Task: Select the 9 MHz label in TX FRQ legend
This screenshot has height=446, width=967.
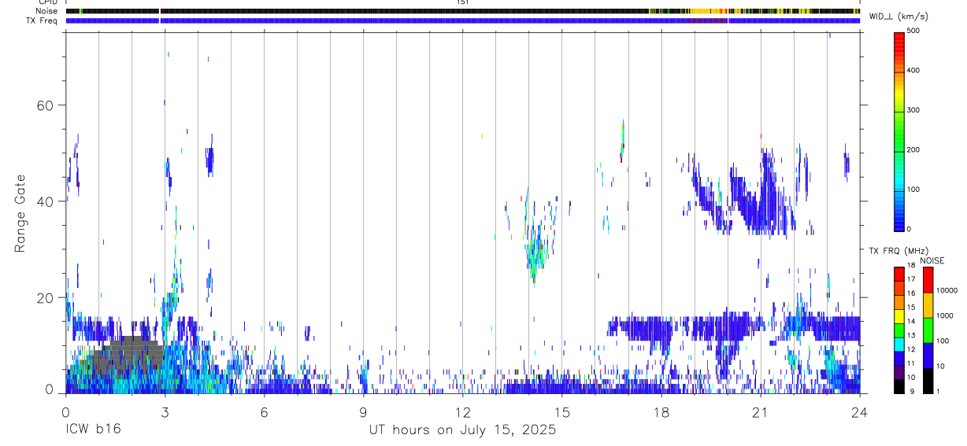Action: coord(911,391)
